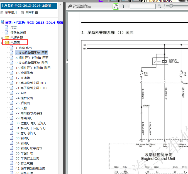Click the FlashPaper search input field
The width and height of the screenshot is (188, 174).
(x=143, y=6)
